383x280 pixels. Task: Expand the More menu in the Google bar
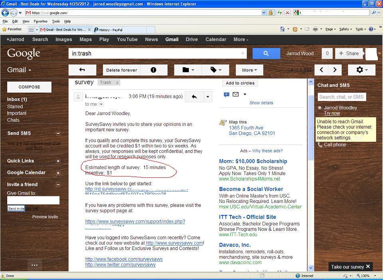pos(241,40)
